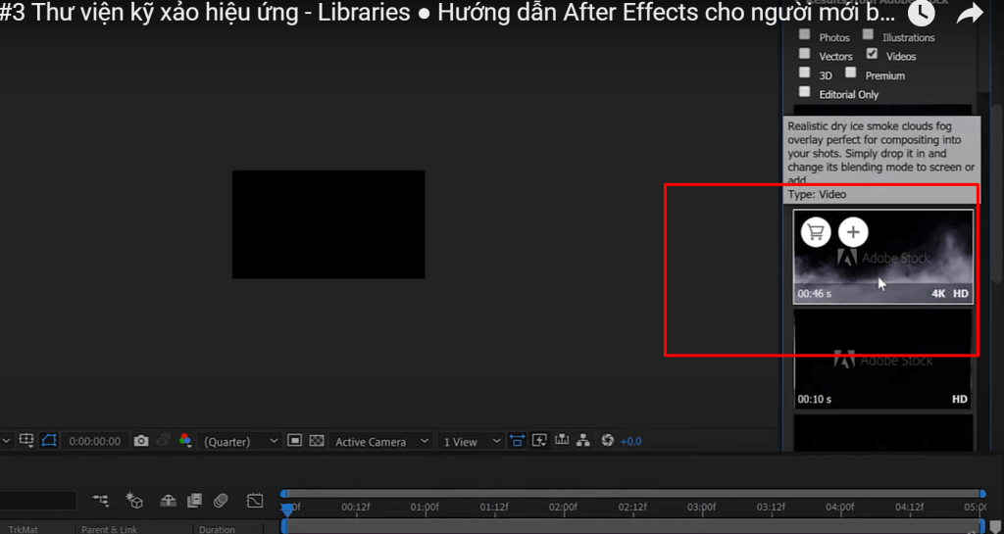The height and width of the screenshot is (534, 1004).
Task: Click the Duration column header
Action: (x=217, y=529)
